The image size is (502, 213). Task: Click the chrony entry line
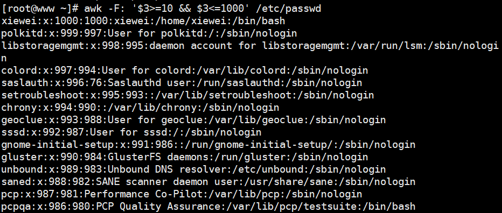(x=140, y=108)
